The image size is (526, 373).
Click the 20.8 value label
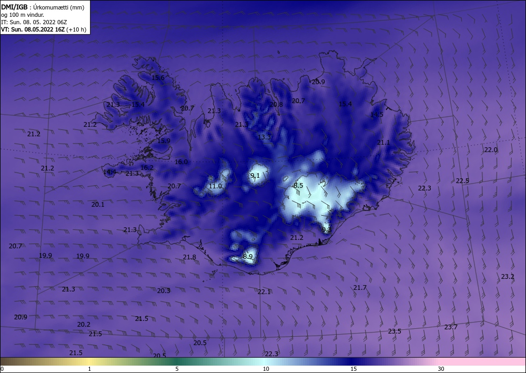(276, 104)
